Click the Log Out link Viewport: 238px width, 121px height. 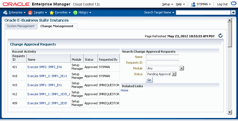[222, 4]
